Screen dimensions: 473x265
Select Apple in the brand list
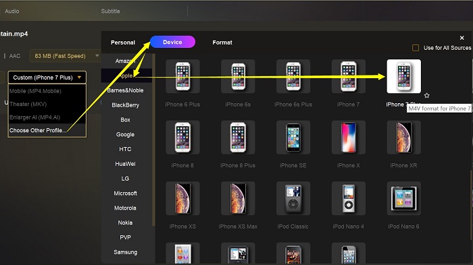coord(126,76)
